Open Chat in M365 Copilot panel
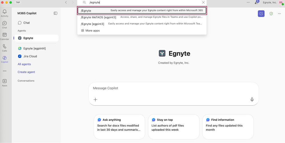The width and height of the screenshot is (285, 143). (x=24, y=23)
